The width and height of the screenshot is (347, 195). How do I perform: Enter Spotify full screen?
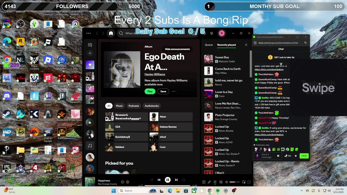point(249,182)
